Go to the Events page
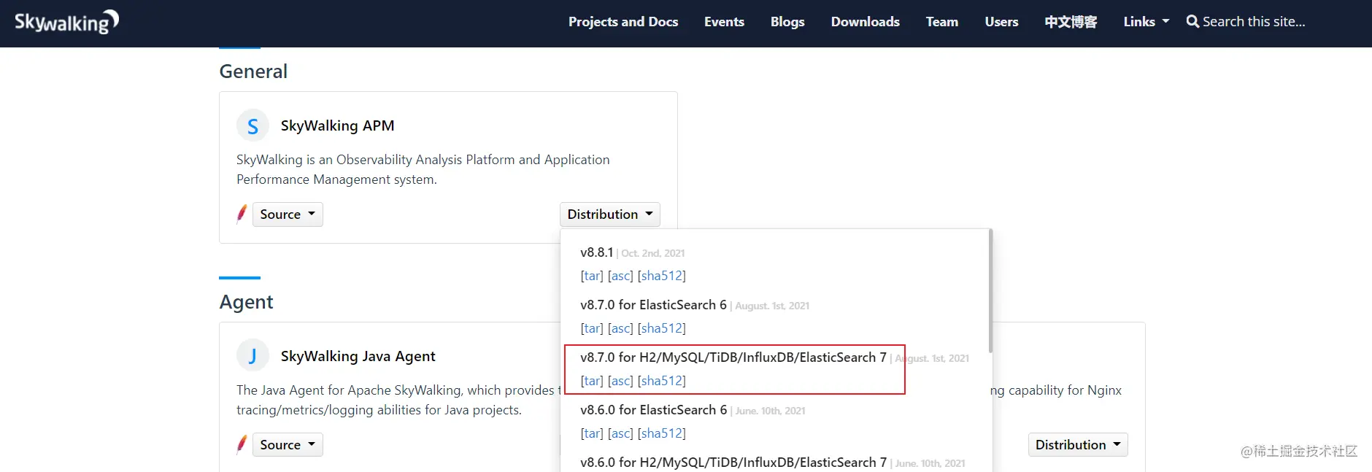Image resolution: width=1372 pixels, height=472 pixels. [724, 22]
